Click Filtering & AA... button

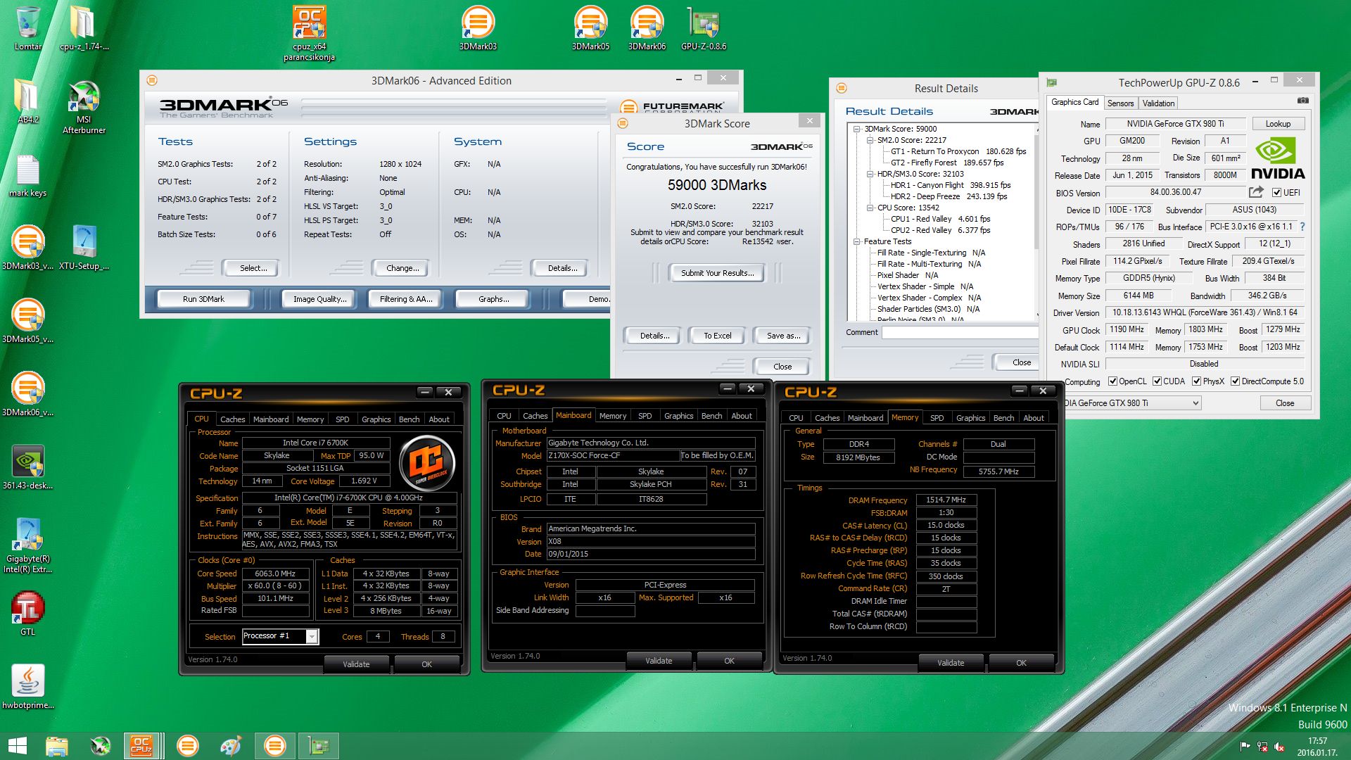pos(406,299)
